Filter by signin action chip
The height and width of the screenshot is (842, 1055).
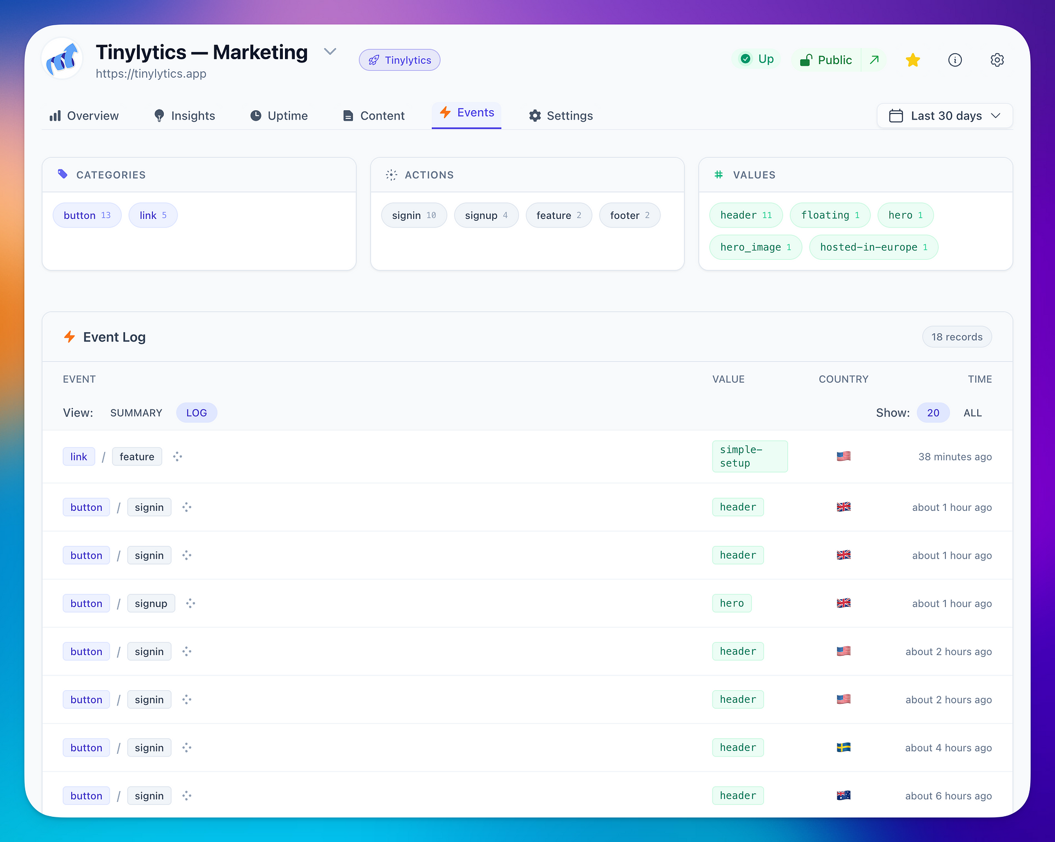click(414, 215)
